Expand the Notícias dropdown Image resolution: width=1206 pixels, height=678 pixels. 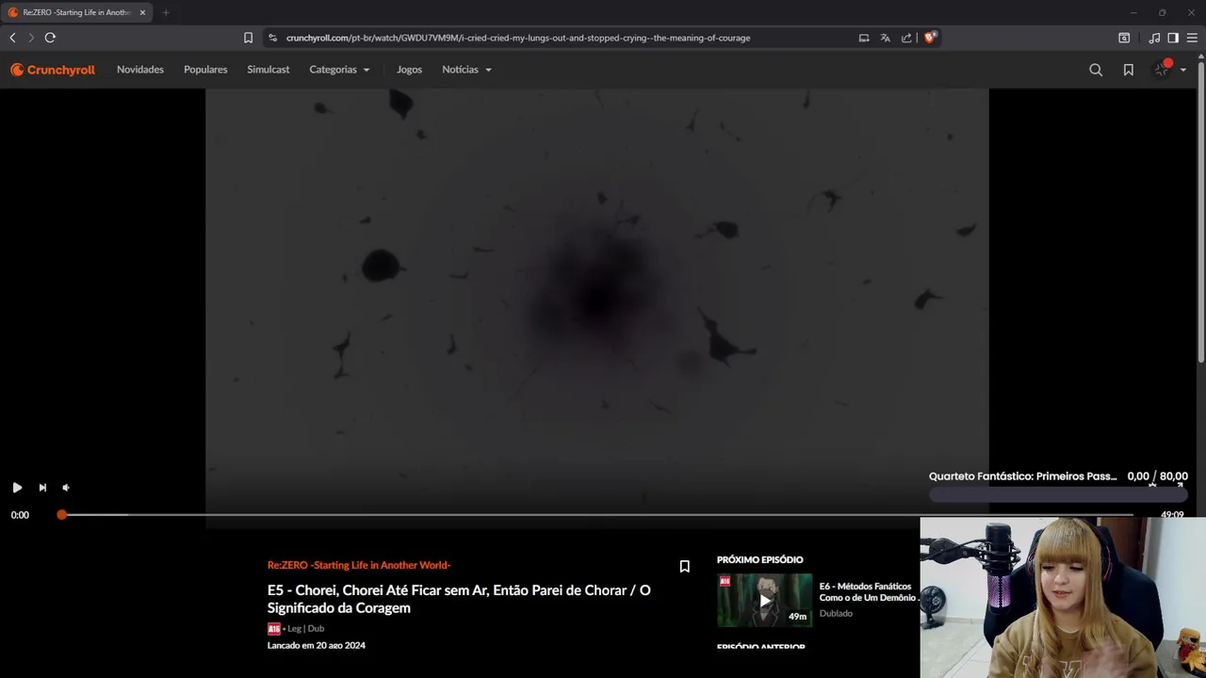tap(466, 70)
